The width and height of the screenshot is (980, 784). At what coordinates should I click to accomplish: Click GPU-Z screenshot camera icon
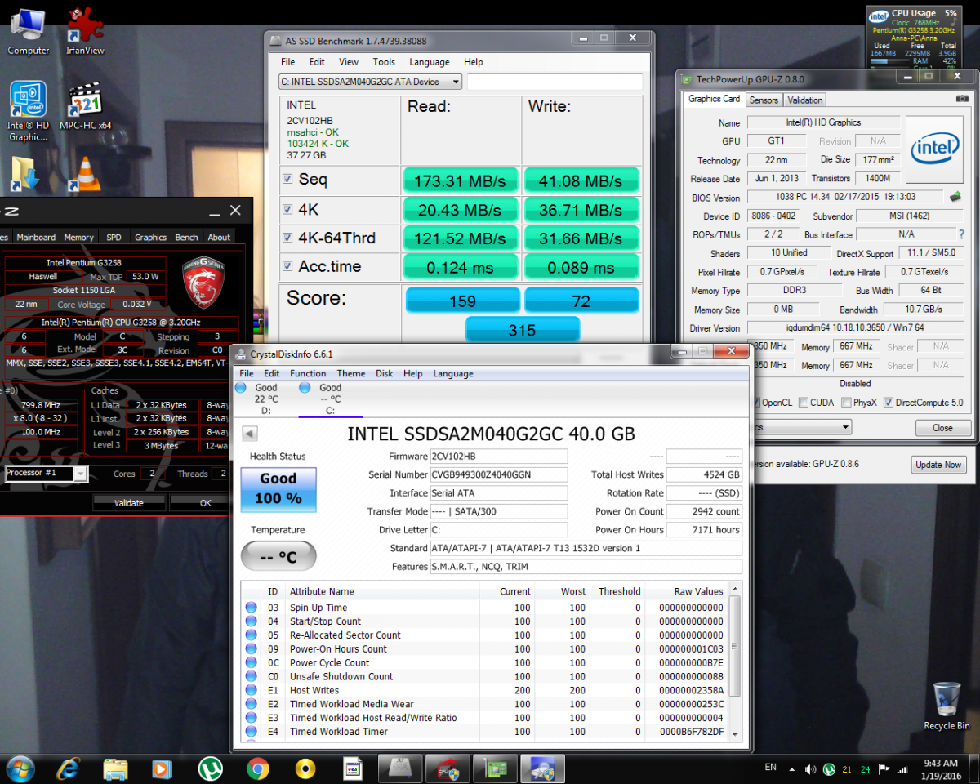962,100
